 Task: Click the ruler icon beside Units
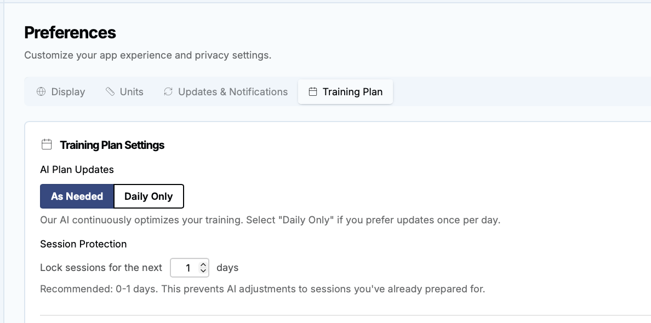click(110, 92)
